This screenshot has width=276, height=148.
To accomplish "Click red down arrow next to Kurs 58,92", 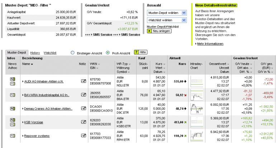I will click(x=185, y=95).
